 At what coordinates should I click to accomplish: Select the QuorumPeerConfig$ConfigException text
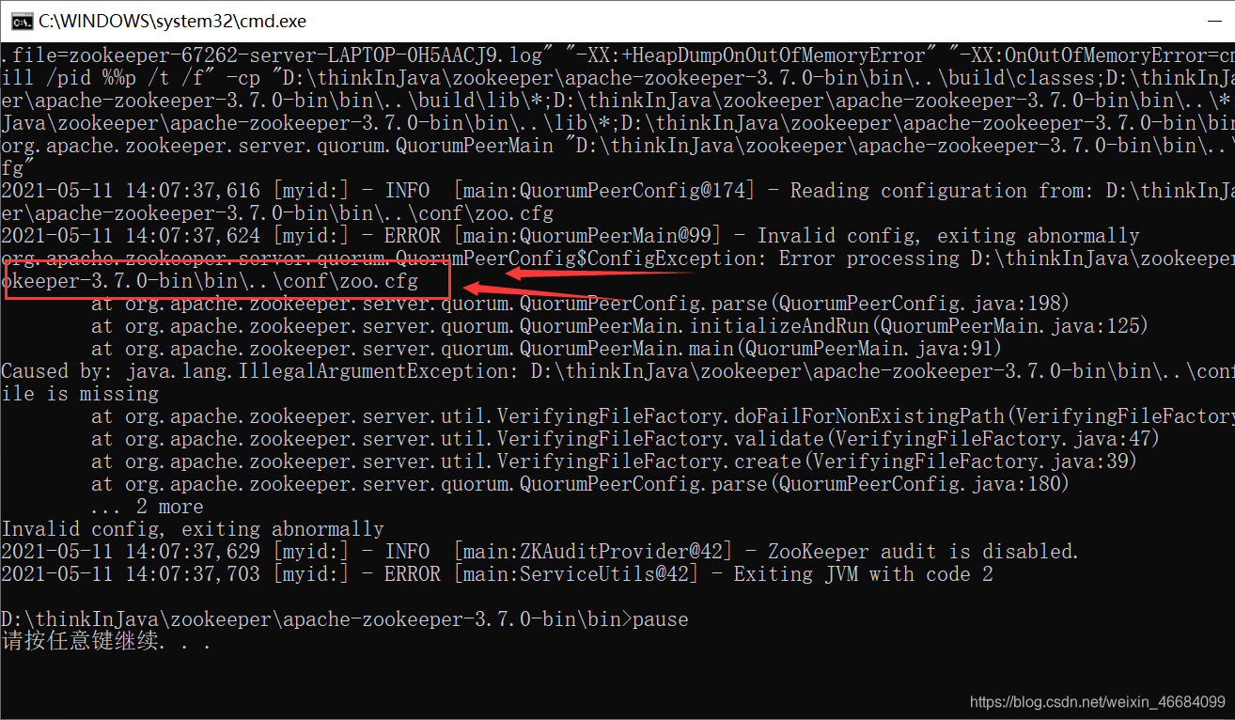coord(575,258)
